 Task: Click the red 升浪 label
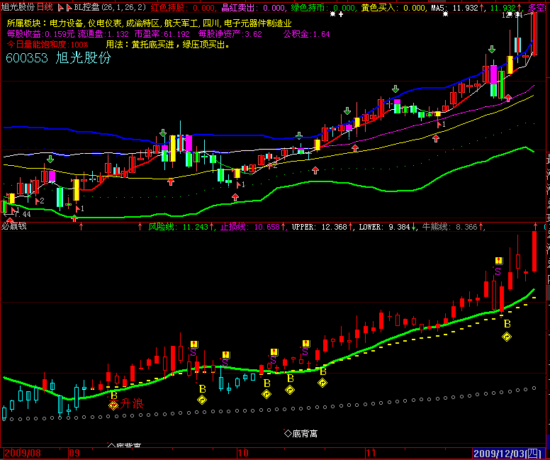click(x=132, y=404)
